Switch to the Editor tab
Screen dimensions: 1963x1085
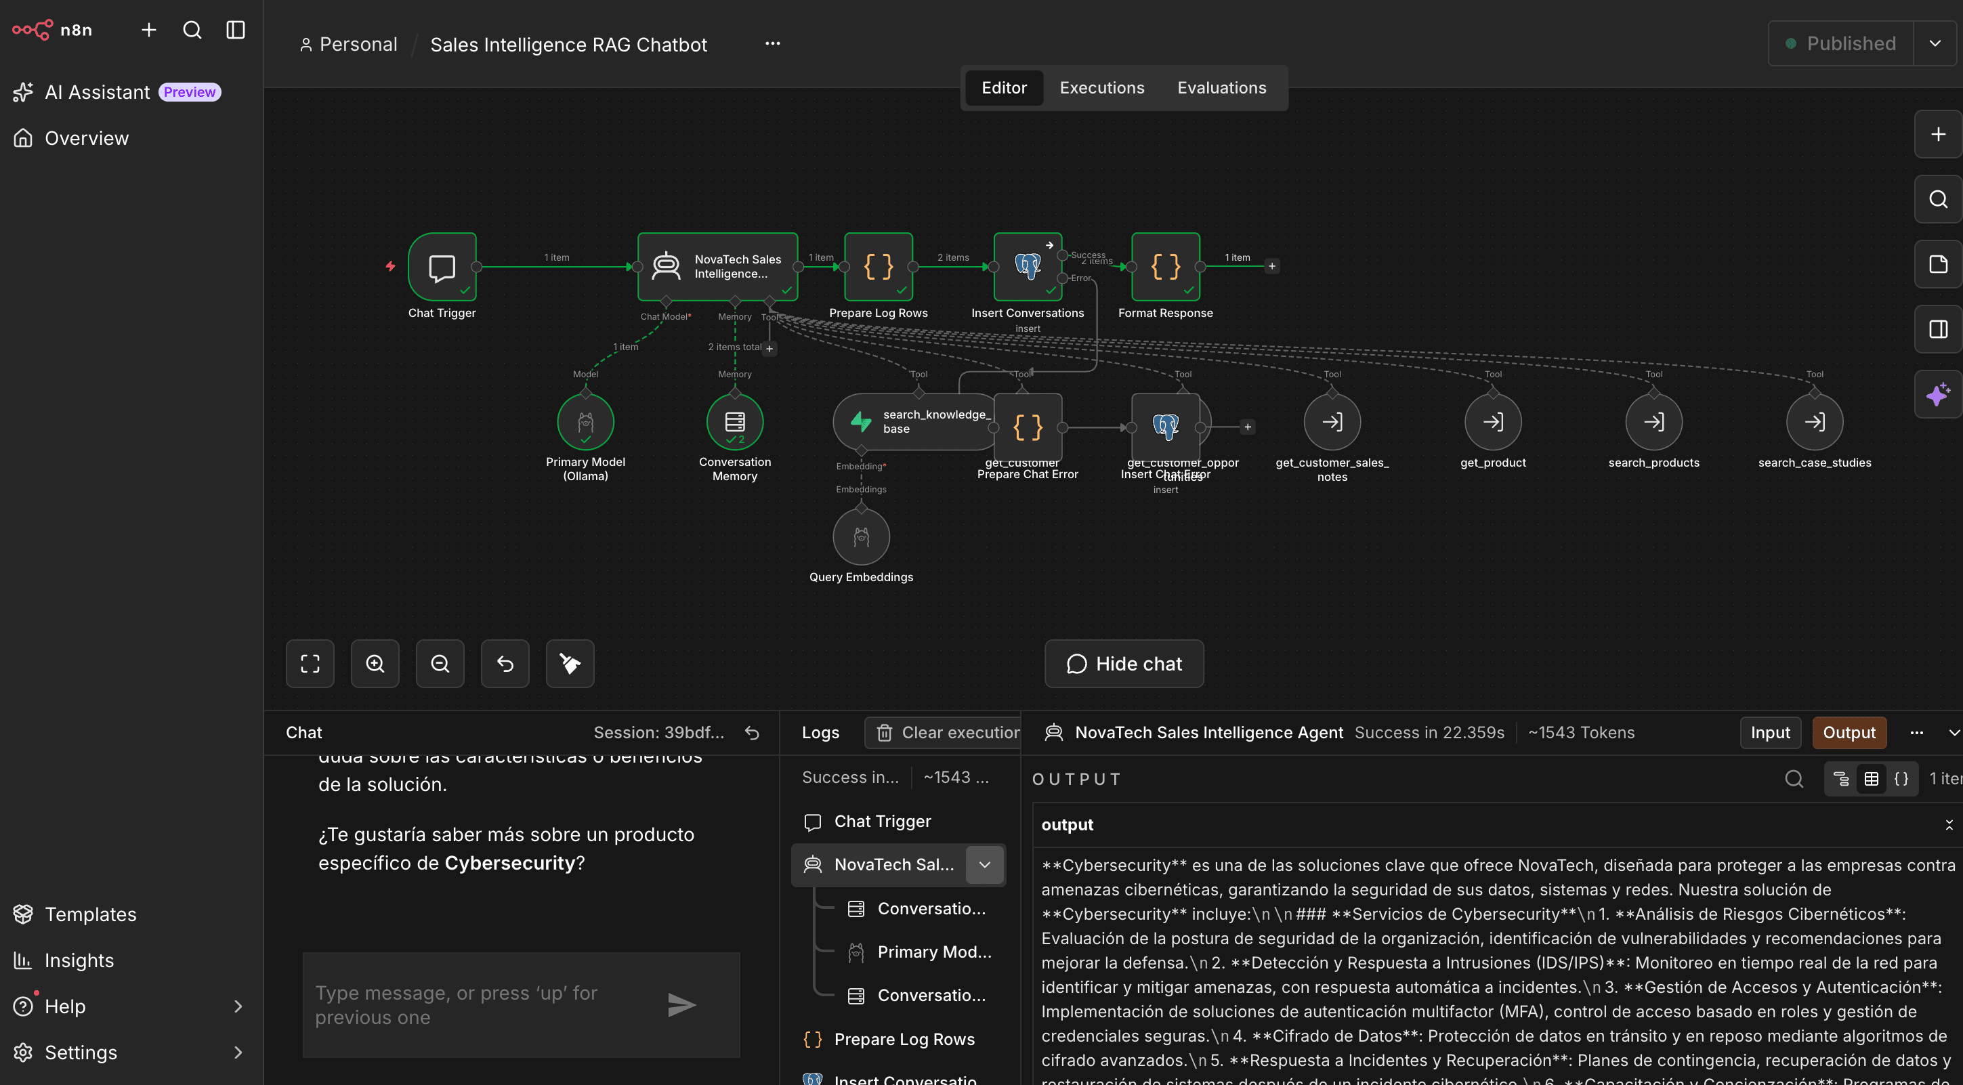1004,87
